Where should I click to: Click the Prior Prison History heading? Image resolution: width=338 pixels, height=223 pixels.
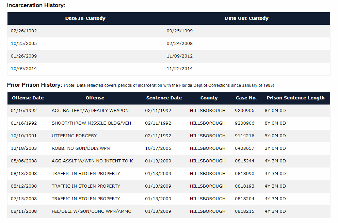35,85
